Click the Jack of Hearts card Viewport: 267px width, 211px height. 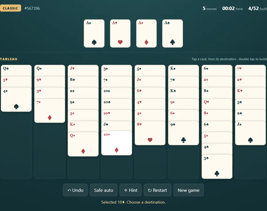pos(83,71)
